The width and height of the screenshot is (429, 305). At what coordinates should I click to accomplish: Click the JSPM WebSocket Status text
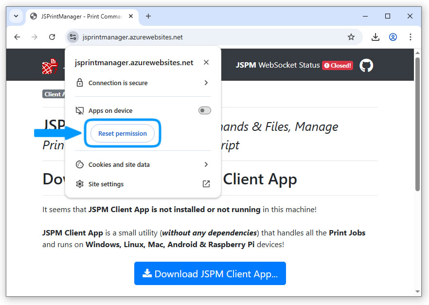277,65
